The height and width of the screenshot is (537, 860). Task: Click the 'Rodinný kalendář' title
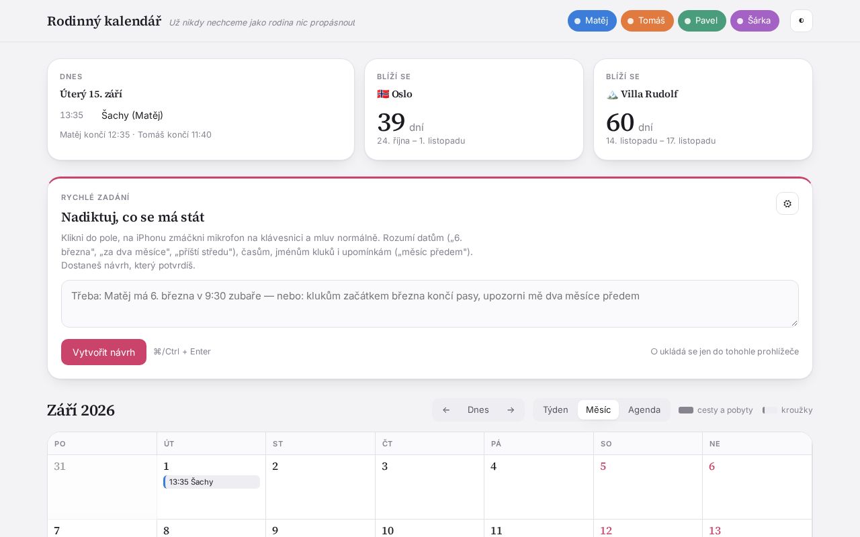(104, 21)
